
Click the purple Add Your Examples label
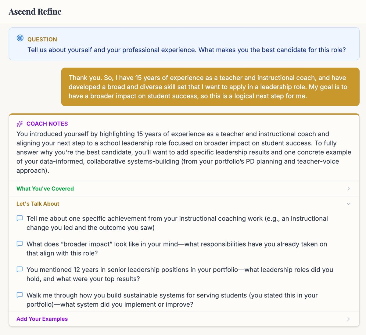tap(42, 319)
